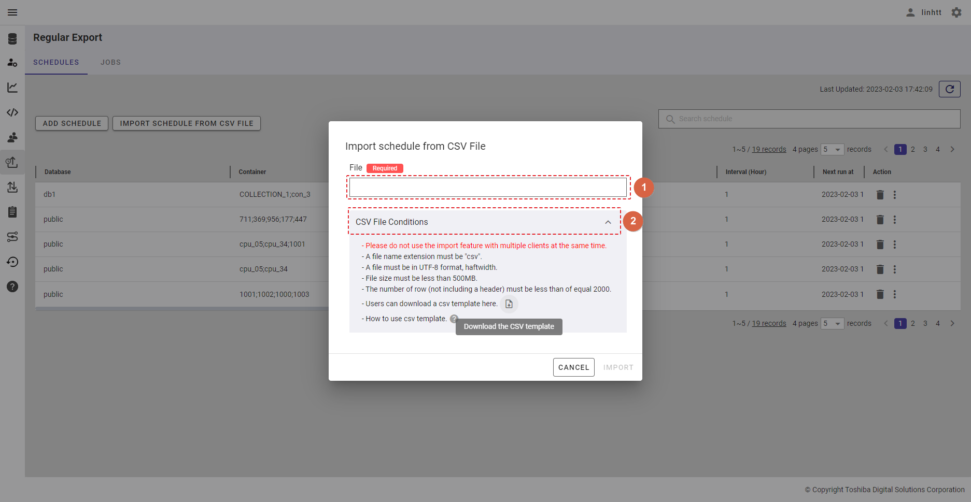Screen dimensions: 971x502
Task: Click the settings gear icon
Action: click(956, 12)
